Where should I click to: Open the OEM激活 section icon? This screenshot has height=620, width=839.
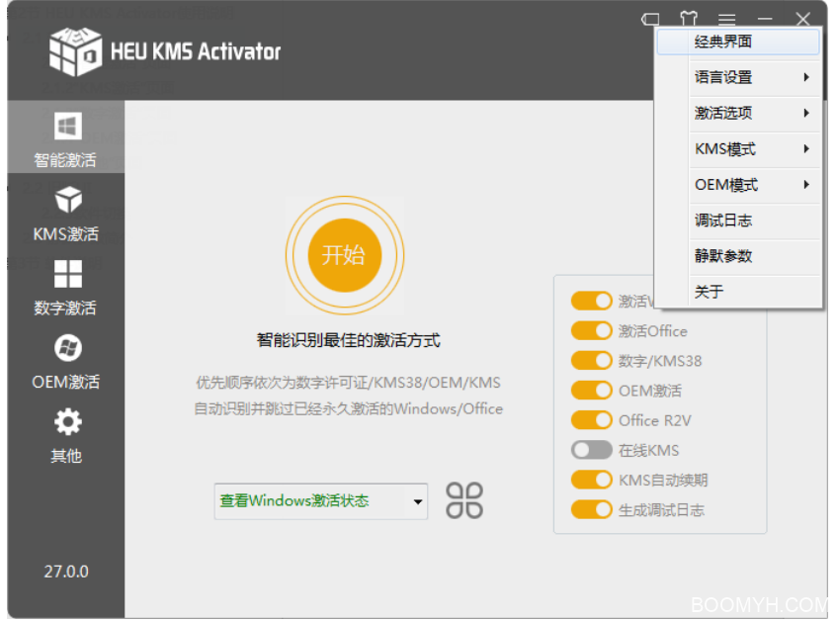click(x=67, y=348)
